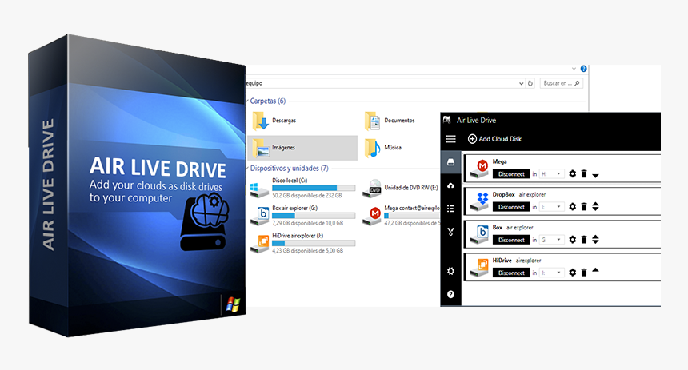Image resolution: width=688 pixels, height=370 pixels.
Task: Disconnect the HiDrive cloud disk
Action: tap(511, 273)
